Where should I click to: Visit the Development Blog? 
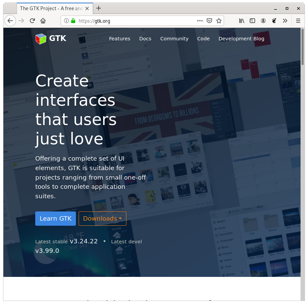click(241, 39)
